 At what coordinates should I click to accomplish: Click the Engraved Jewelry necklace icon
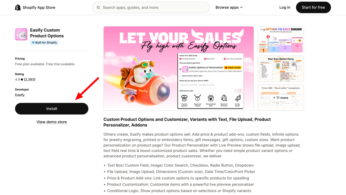click(197, 98)
